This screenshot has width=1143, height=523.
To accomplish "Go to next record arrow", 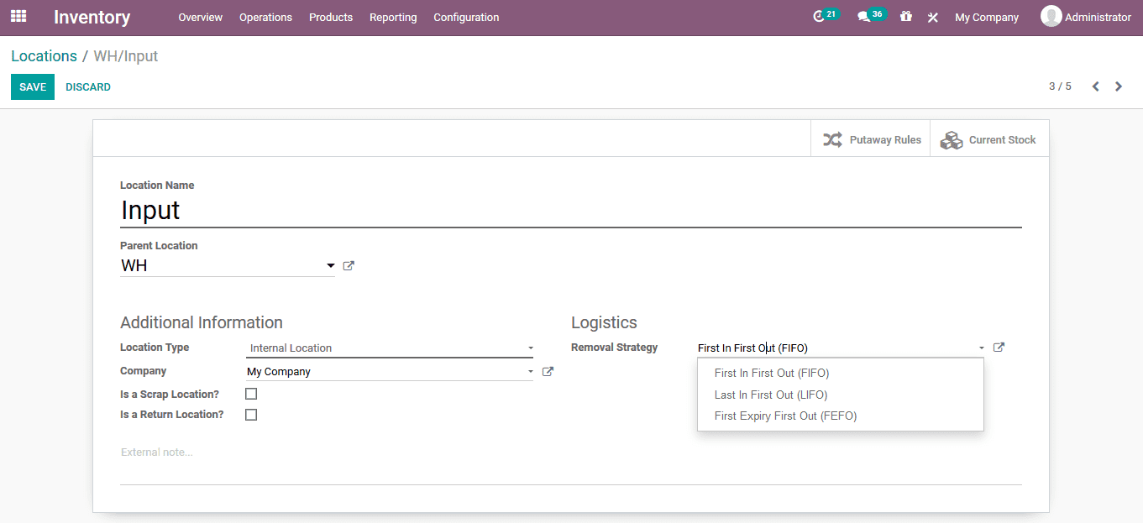I will tap(1119, 86).
